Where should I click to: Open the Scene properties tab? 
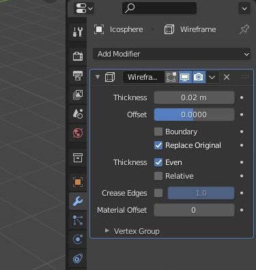[78, 113]
